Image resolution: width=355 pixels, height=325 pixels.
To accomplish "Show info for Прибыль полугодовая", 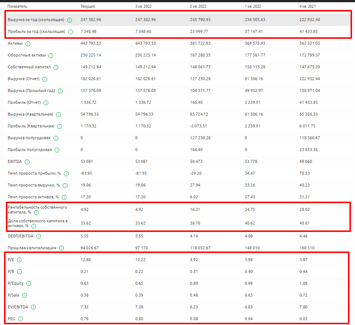I will (x=56, y=150).
